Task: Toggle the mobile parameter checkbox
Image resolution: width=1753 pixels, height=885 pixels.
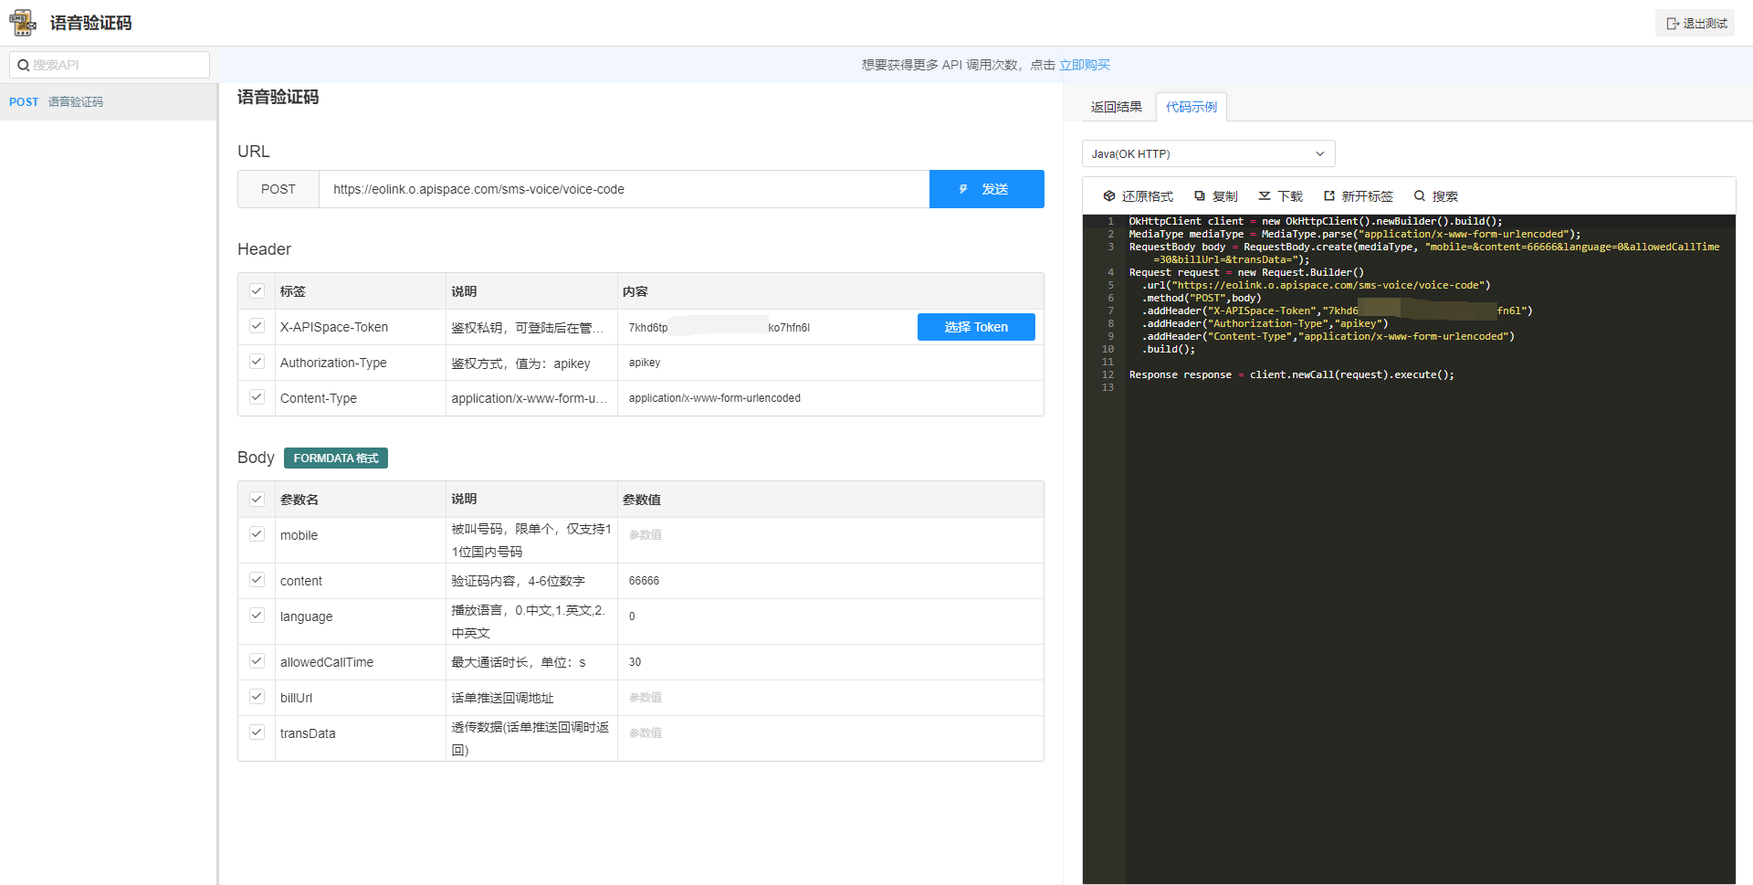Action: 257,534
